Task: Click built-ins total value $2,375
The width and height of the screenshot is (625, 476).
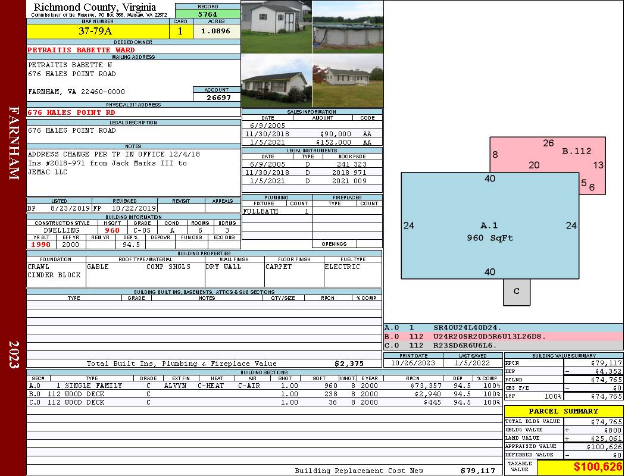Action: (x=349, y=364)
